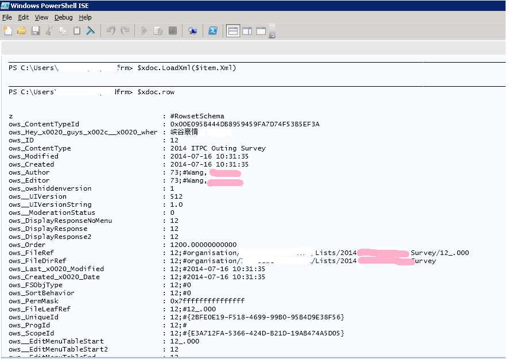Click the $xdoc.row command text
Viewport: 509px width, 359px height.
[x=156, y=92]
